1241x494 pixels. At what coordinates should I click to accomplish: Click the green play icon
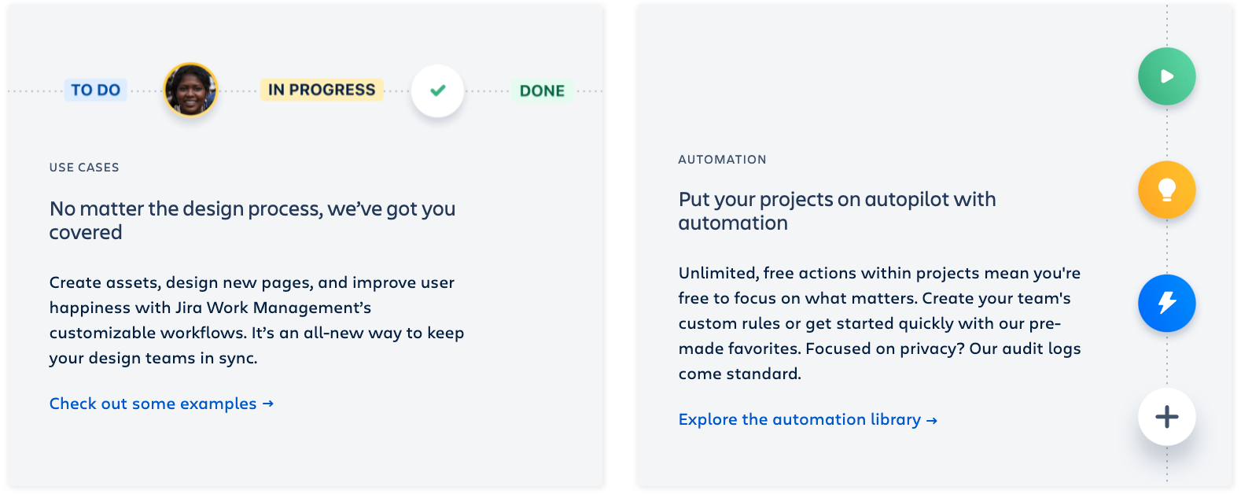pyautogui.click(x=1167, y=76)
